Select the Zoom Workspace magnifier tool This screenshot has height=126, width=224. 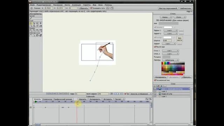click(x=34, y=35)
